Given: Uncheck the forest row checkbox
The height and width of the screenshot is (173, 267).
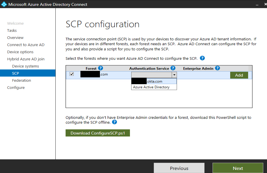Looking at the screenshot, I should (72, 74).
